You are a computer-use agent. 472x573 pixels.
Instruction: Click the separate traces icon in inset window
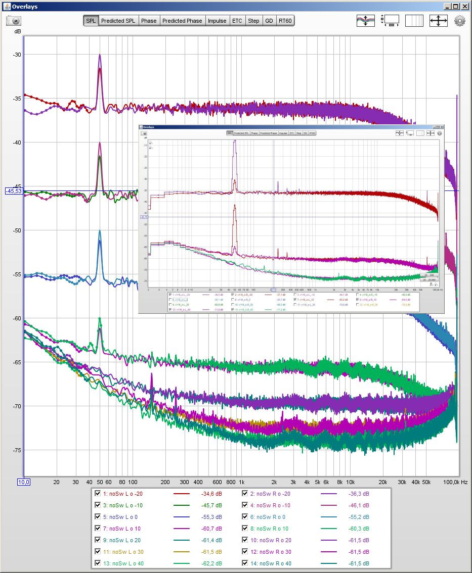400,133
